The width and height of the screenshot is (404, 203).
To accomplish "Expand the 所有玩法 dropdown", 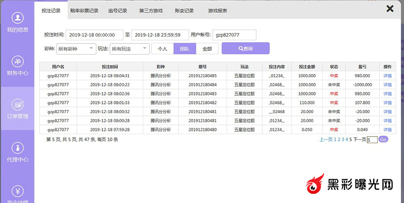I will (129, 49).
